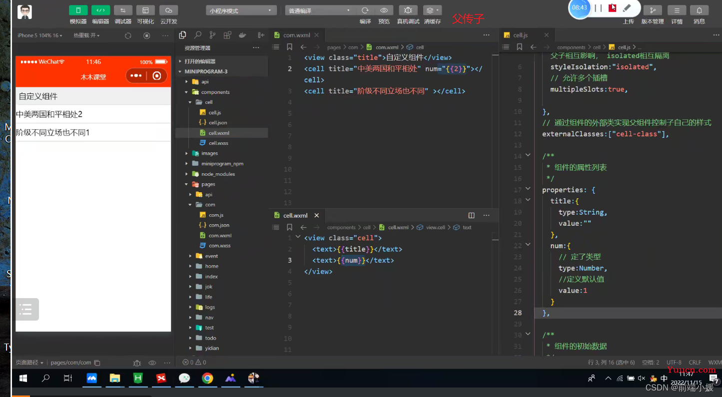Click the user avatar in toolbar
722x397 pixels.
pos(24,12)
